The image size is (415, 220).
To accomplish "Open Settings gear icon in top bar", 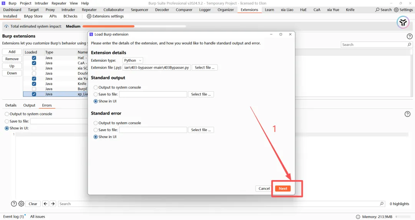I will click(x=396, y=10).
